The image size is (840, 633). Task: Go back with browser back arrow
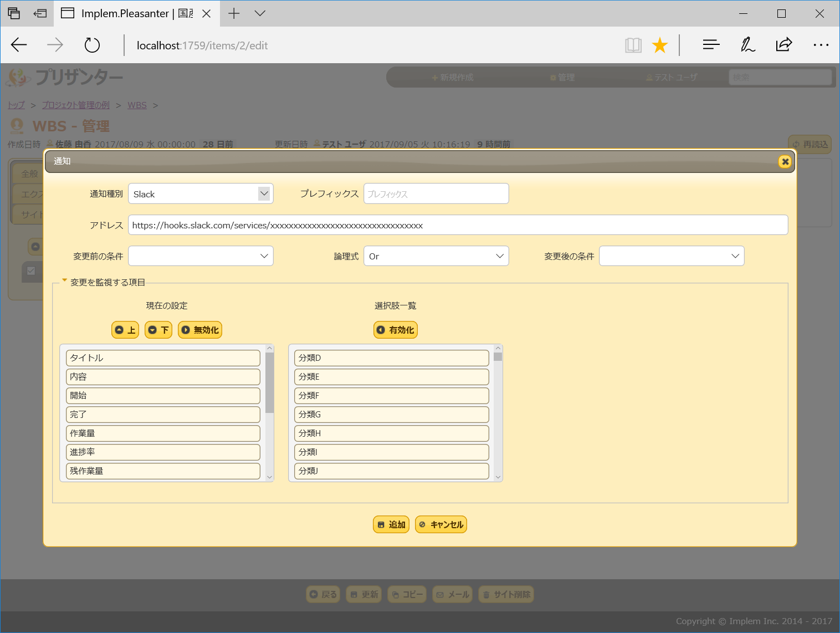(x=19, y=45)
